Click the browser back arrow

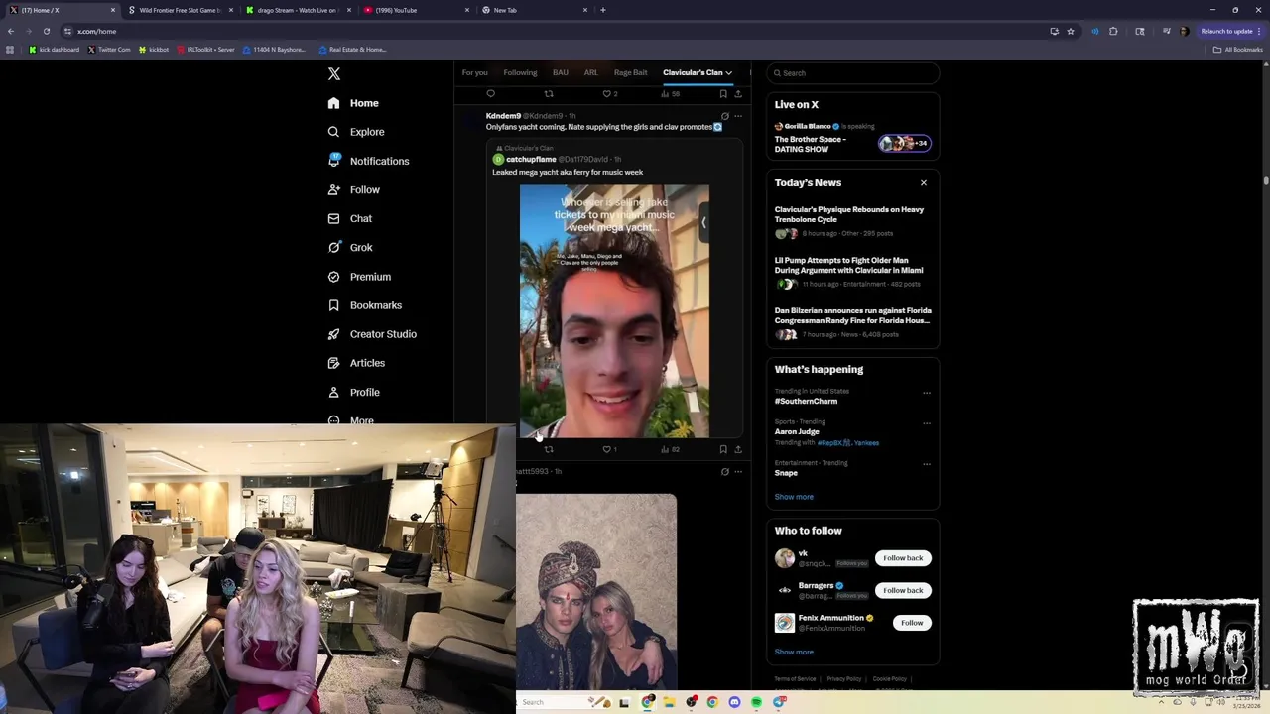tap(11, 31)
